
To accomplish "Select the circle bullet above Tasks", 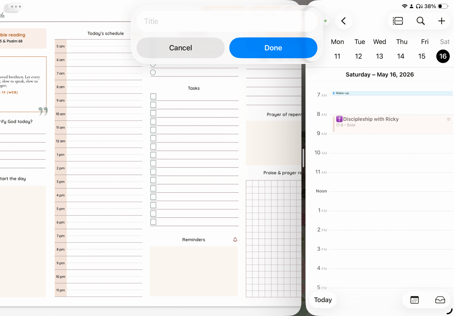I will click(x=153, y=72).
